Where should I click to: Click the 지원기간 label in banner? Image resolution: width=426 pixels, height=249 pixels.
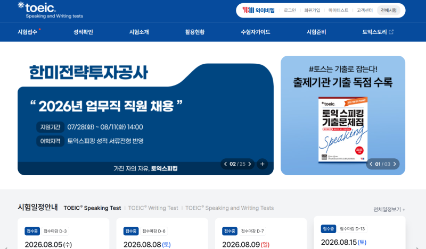point(50,127)
